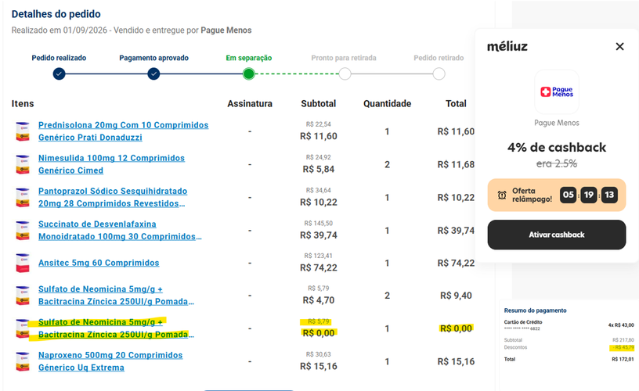Click the Naproxeno product thumbnail
This screenshot has height=391, width=639.
23,361
